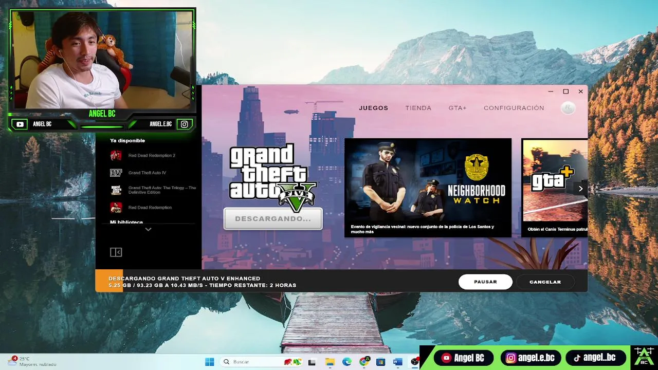
Task: Open the Windows Start menu
Action: [x=209, y=362]
